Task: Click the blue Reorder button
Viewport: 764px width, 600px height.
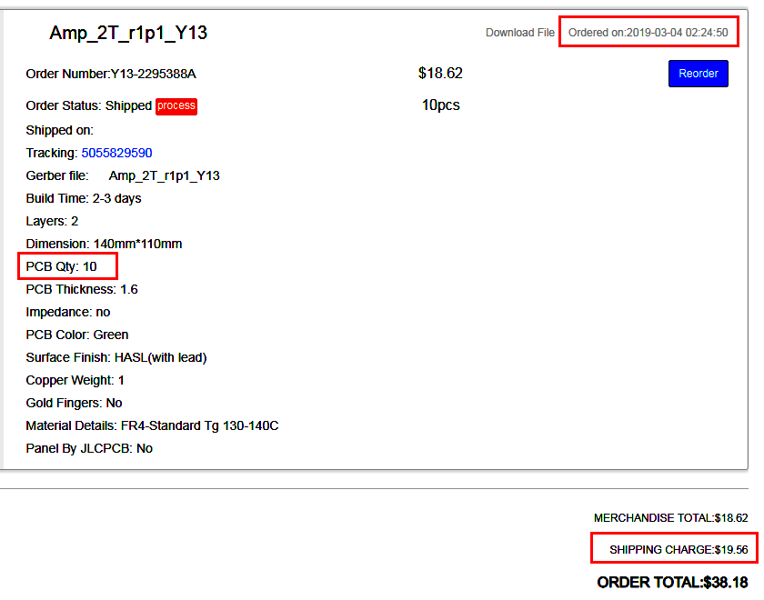Action: 699,74
